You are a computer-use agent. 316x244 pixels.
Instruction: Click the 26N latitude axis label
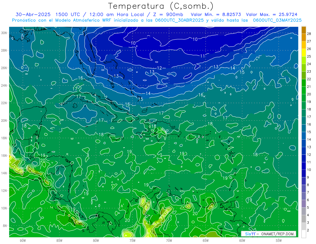click(x=4, y=68)
